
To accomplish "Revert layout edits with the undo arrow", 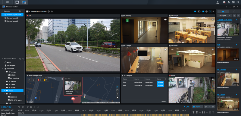I will (x=52, y=11).
